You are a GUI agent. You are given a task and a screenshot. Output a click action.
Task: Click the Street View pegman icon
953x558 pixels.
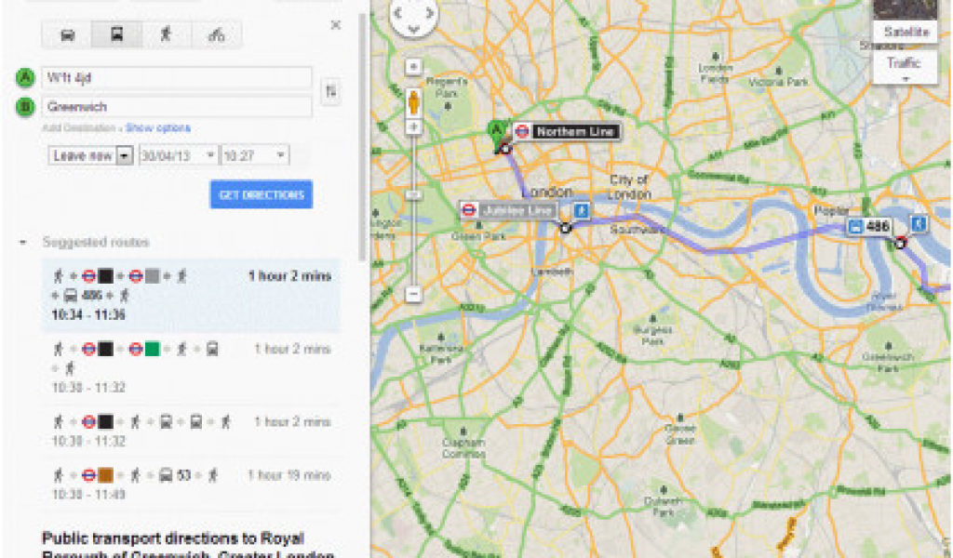(414, 102)
